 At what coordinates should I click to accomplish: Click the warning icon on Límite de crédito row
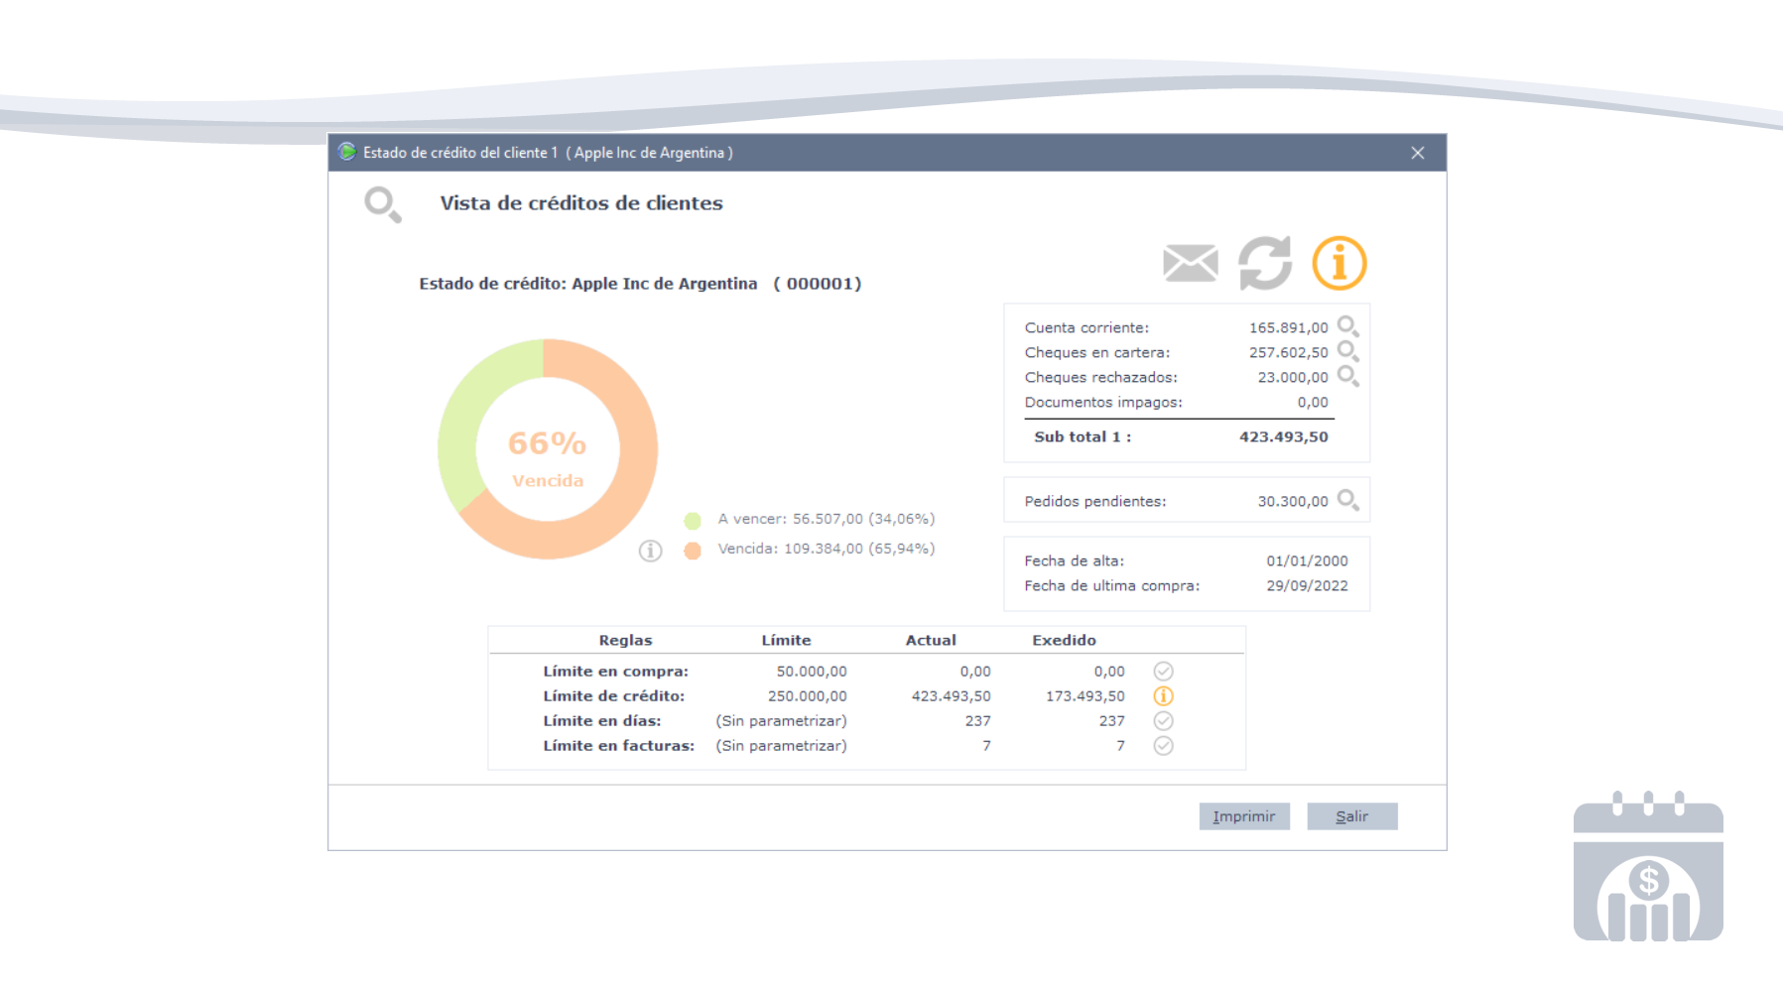(x=1163, y=695)
